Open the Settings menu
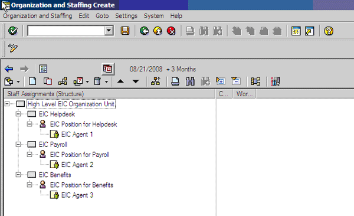 (126, 16)
